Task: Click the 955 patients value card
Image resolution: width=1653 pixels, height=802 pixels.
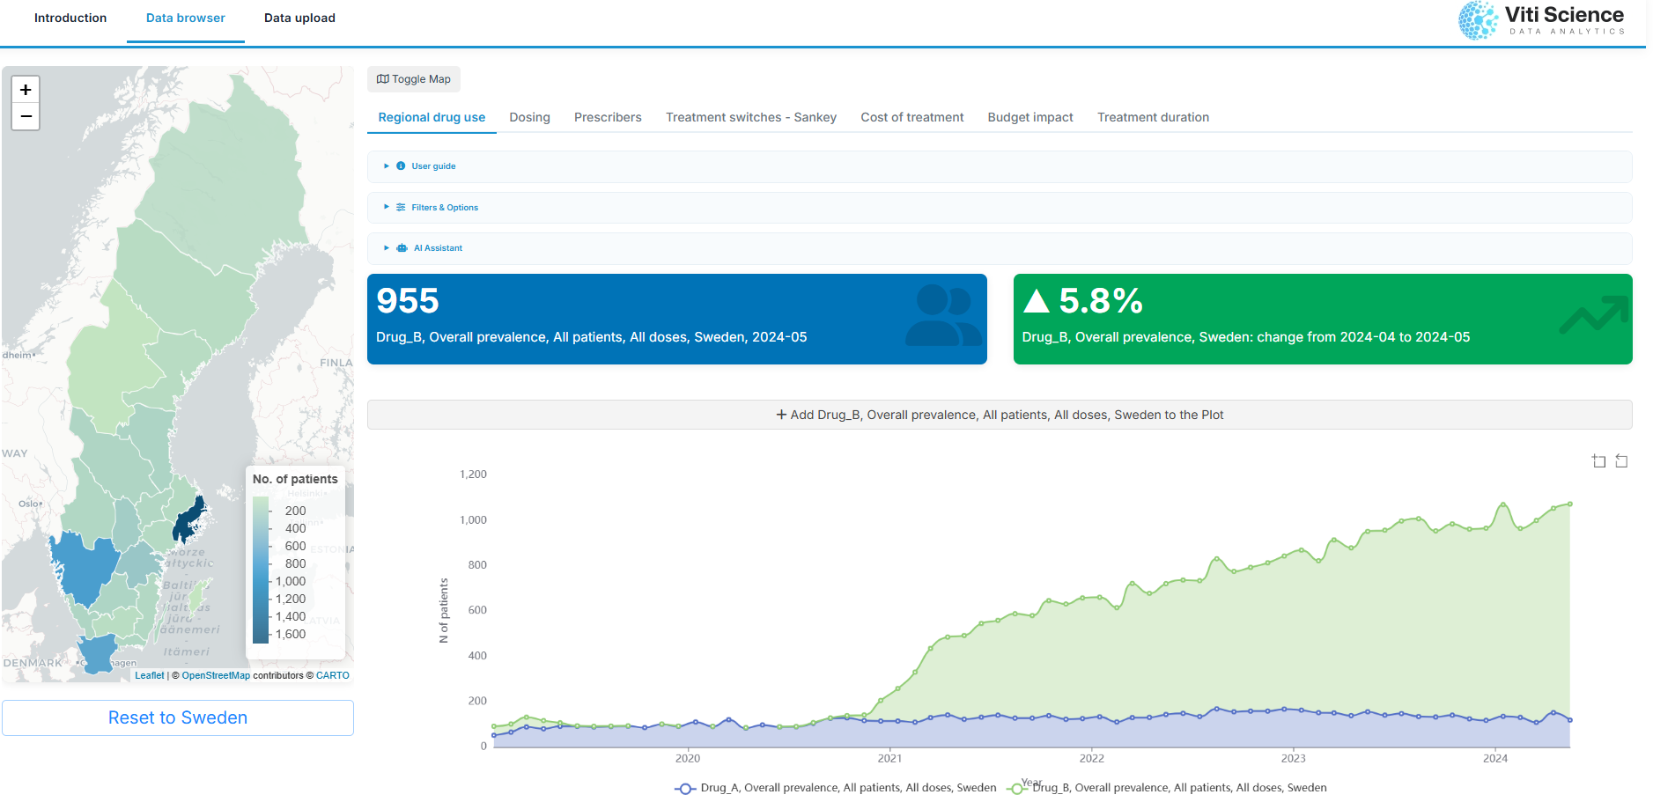Action: (x=676, y=319)
